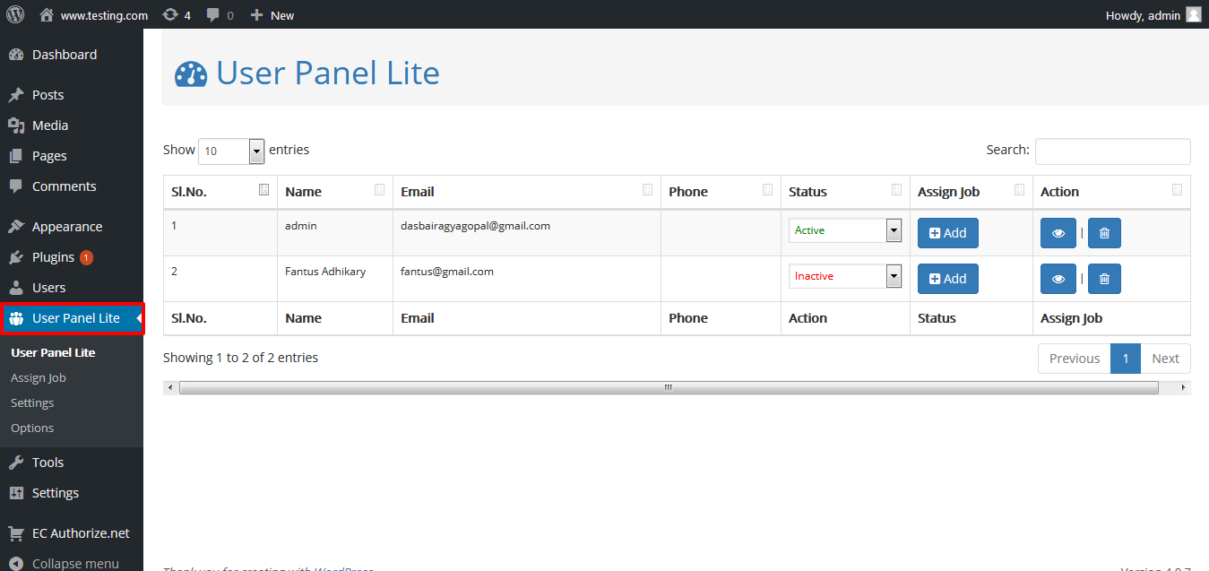Viewport: 1209px width, 571px height.
Task: Click the Previous pagination button
Action: 1075,359
